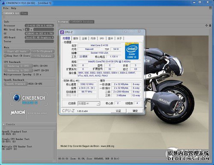Click the Console panel grip icon
Viewport: 214px width, 165px height.
(x=4, y=124)
